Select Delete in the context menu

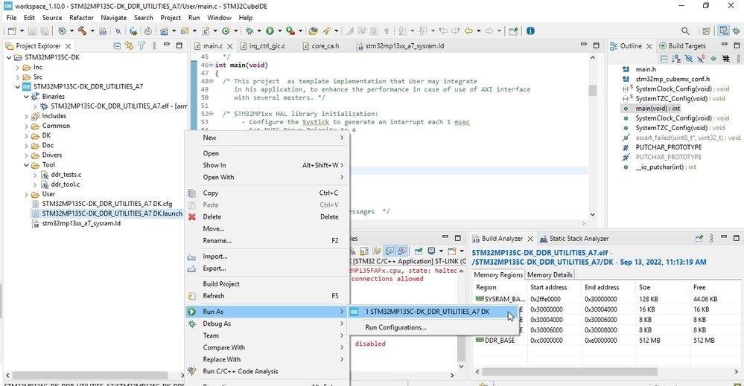(267, 217)
